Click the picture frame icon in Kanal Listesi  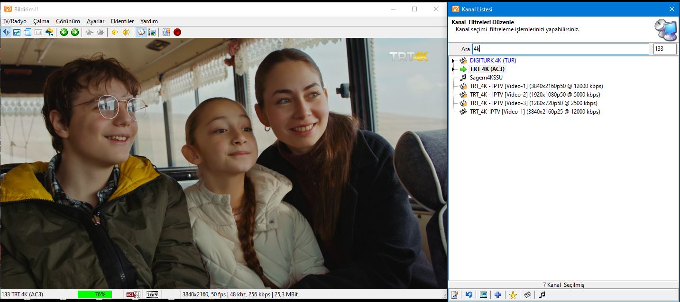[x=483, y=295]
